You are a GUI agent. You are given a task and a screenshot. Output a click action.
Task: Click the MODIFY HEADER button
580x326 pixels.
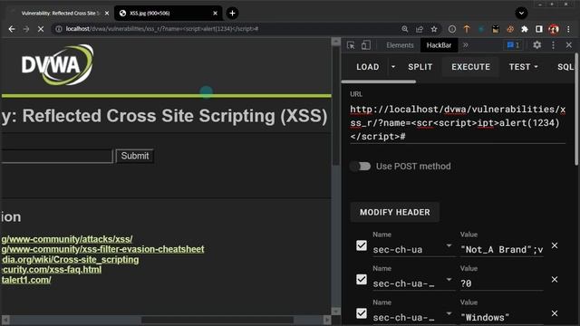395,212
